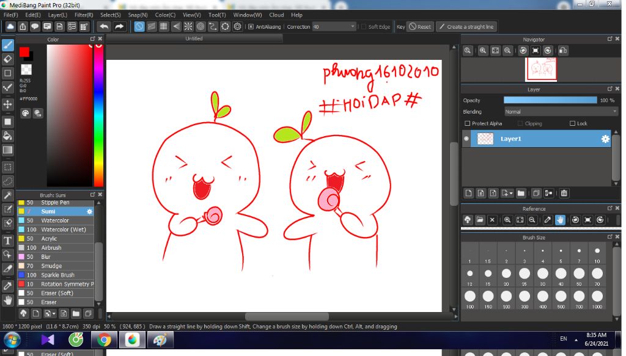Zoom out within the Navigator panel
Image resolution: width=626 pixels, height=356 pixels.
[507, 51]
